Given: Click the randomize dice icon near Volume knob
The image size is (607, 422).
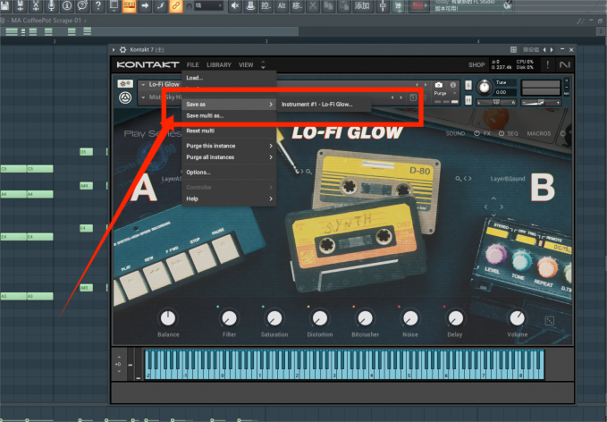Looking at the screenshot, I should click(x=549, y=321).
